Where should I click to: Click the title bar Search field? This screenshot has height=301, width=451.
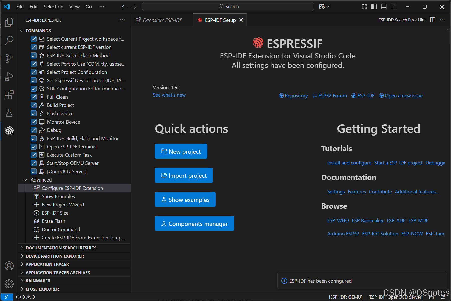tap(228, 7)
